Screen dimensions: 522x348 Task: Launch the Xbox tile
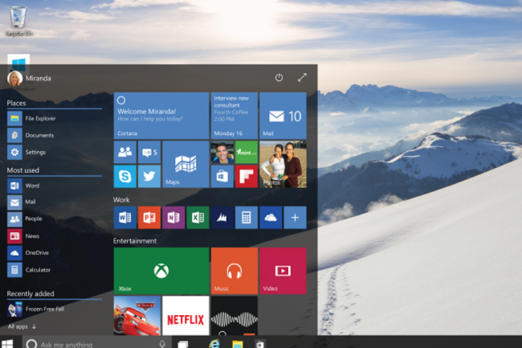pos(161,271)
